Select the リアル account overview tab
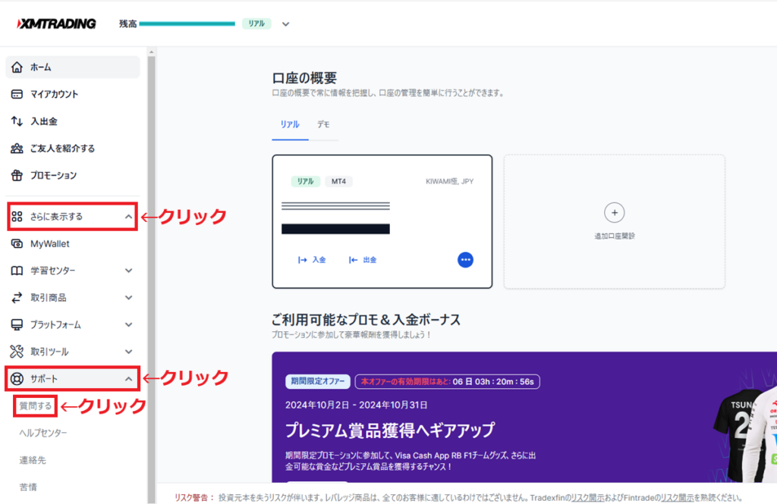Image resolution: width=777 pixels, height=504 pixels. click(289, 124)
